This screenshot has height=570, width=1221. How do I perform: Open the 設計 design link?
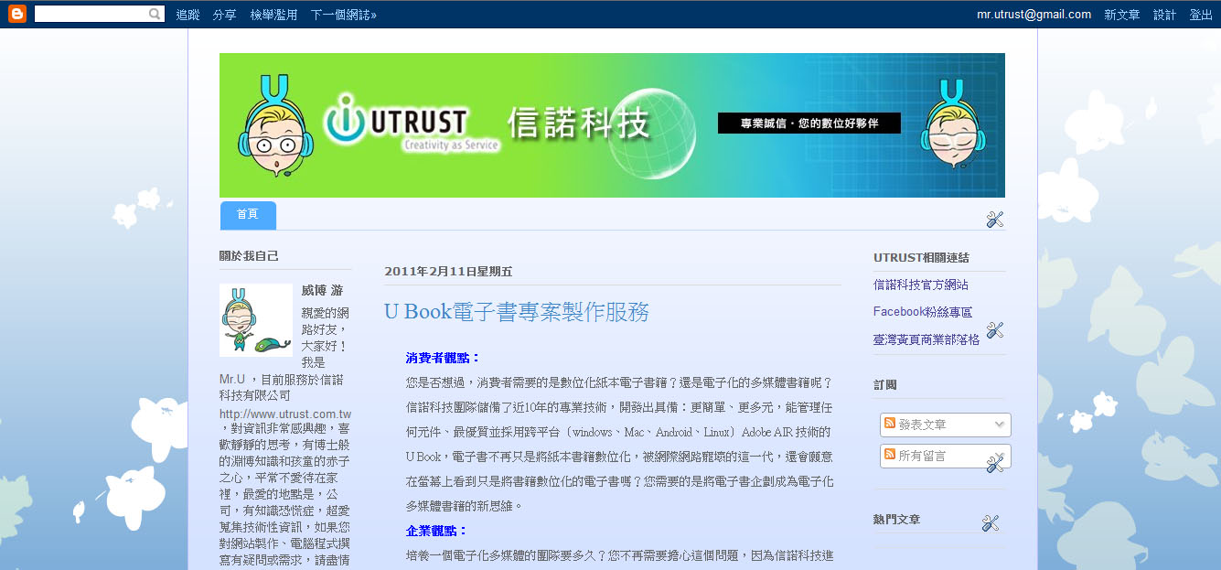tap(1164, 15)
